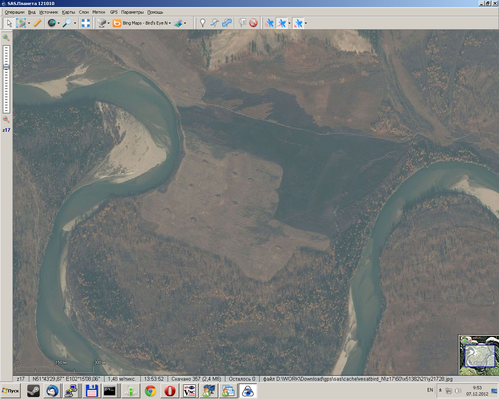Image resolution: width=499 pixels, height=399 pixels.
Task: Click the overview minimap thumbnail
Action: pyautogui.click(x=480, y=356)
